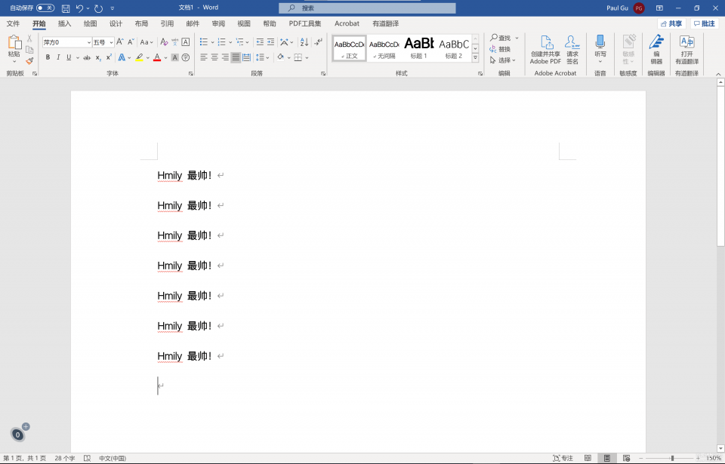725x464 pixels.
Task: Click the Superscript x² icon
Action: (109, 57)
